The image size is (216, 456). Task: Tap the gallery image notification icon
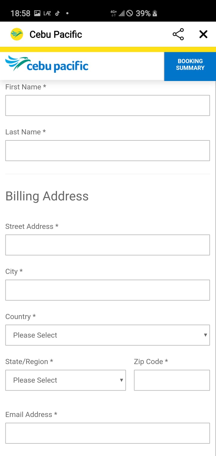click(x=37, y=13)
